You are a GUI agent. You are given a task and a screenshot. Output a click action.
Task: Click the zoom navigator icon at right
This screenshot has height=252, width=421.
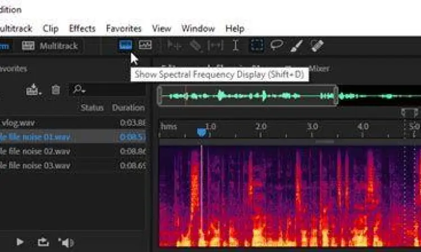pos(410,113)
